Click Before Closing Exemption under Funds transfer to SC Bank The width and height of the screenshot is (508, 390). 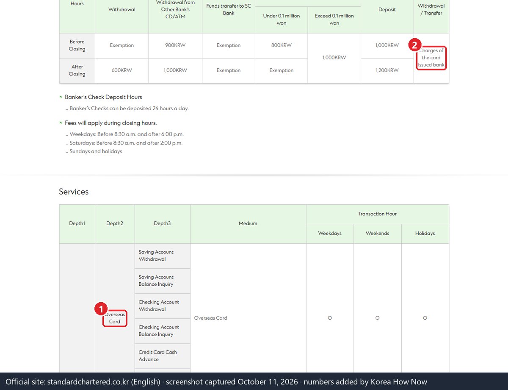229,45
